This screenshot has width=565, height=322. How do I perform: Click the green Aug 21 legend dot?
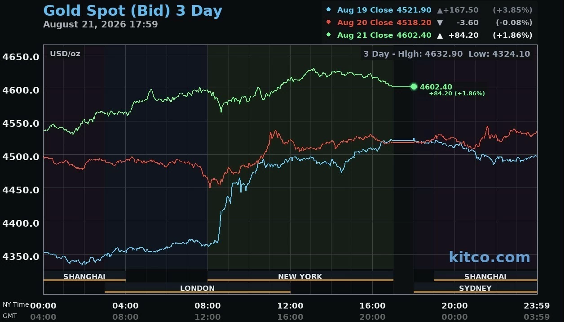[x=329, y=35]
